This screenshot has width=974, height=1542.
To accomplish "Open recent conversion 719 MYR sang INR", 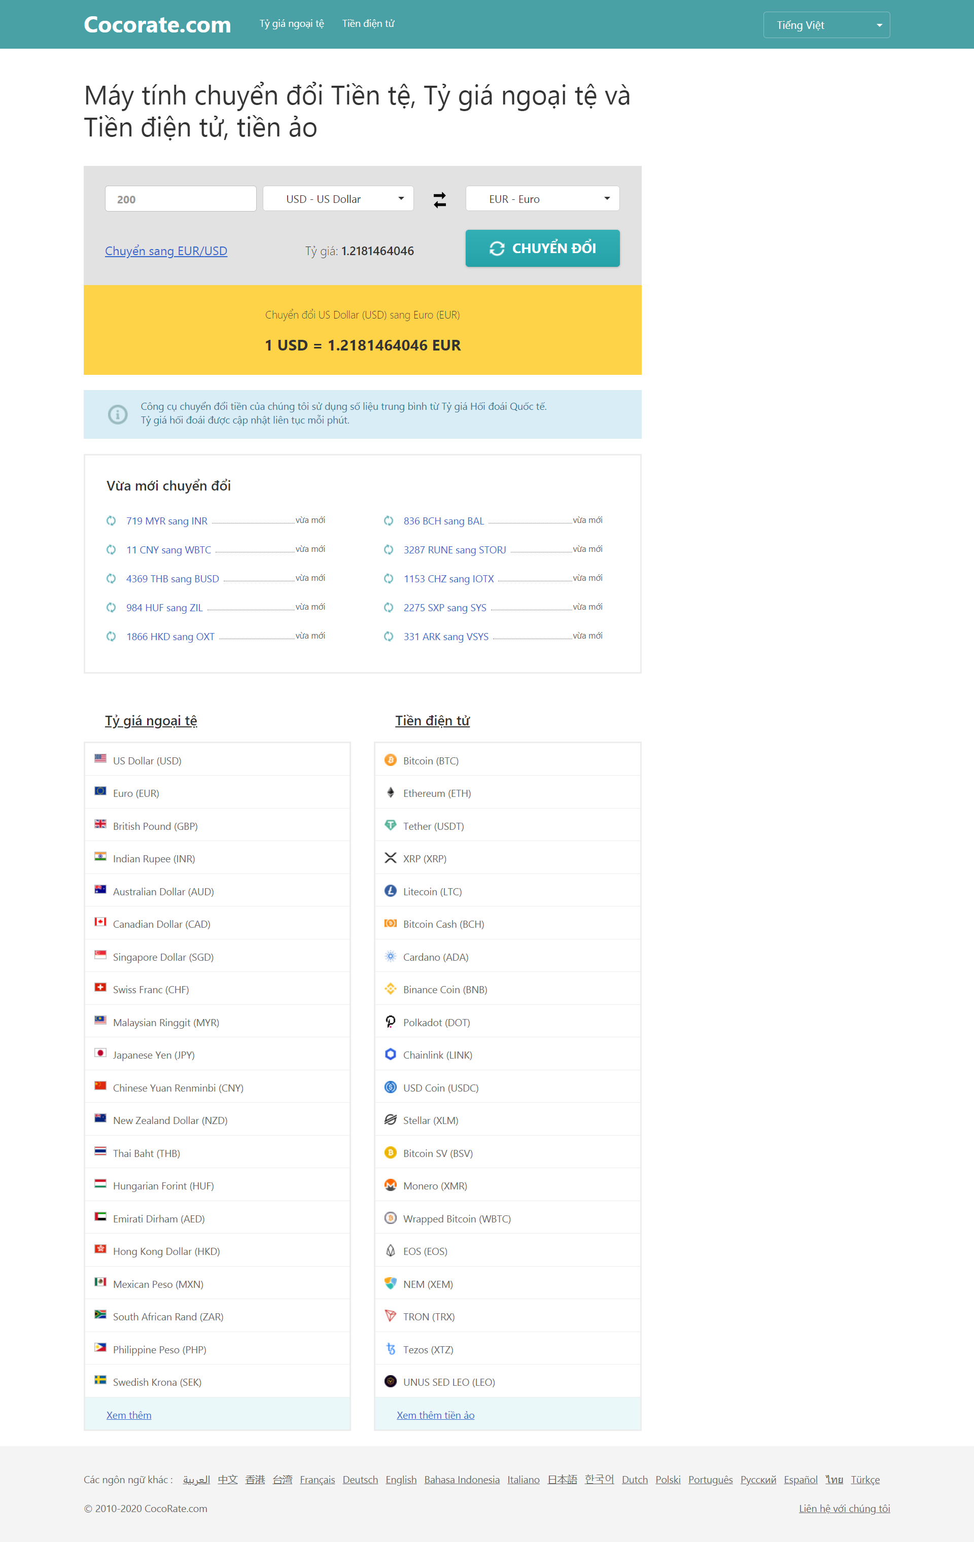I will [166, 521].
